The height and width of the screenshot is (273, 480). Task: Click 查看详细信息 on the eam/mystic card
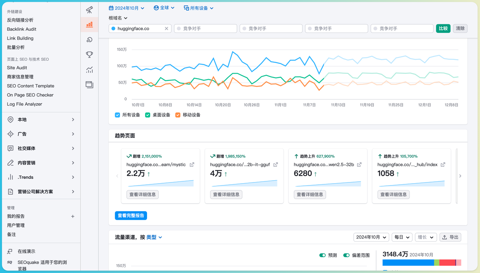point(142,194)
